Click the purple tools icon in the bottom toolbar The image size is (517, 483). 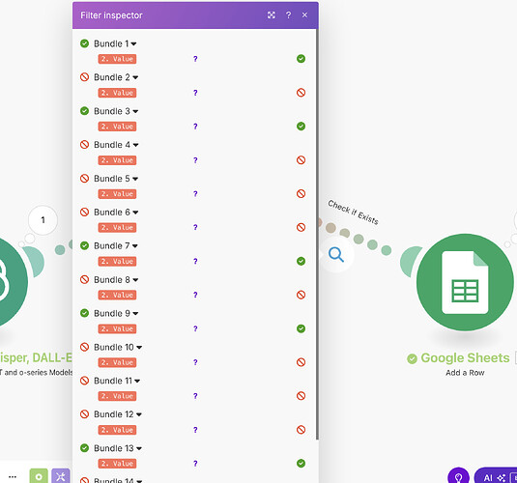point(61,476)
